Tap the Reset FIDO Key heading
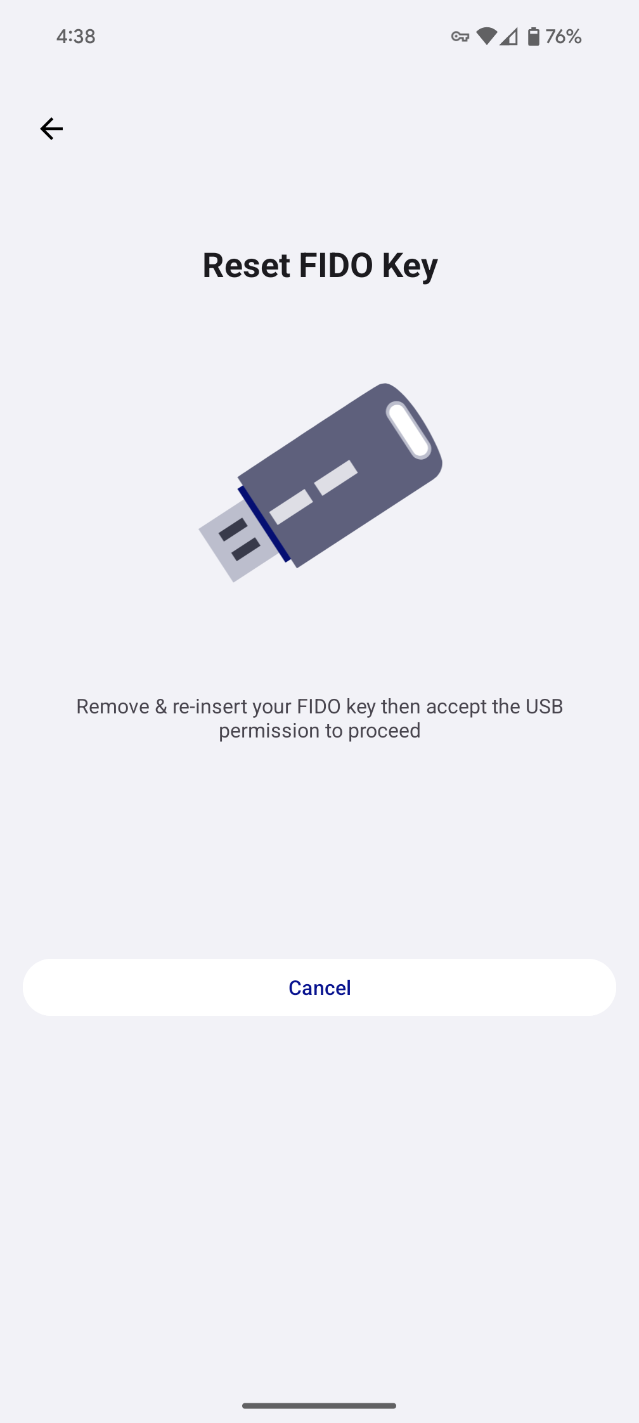Image resolution: width=639 pixels, height=1423 pixels. (319, 265)
